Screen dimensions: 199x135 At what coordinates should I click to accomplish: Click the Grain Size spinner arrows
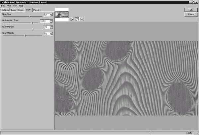(x=51, y=15)
